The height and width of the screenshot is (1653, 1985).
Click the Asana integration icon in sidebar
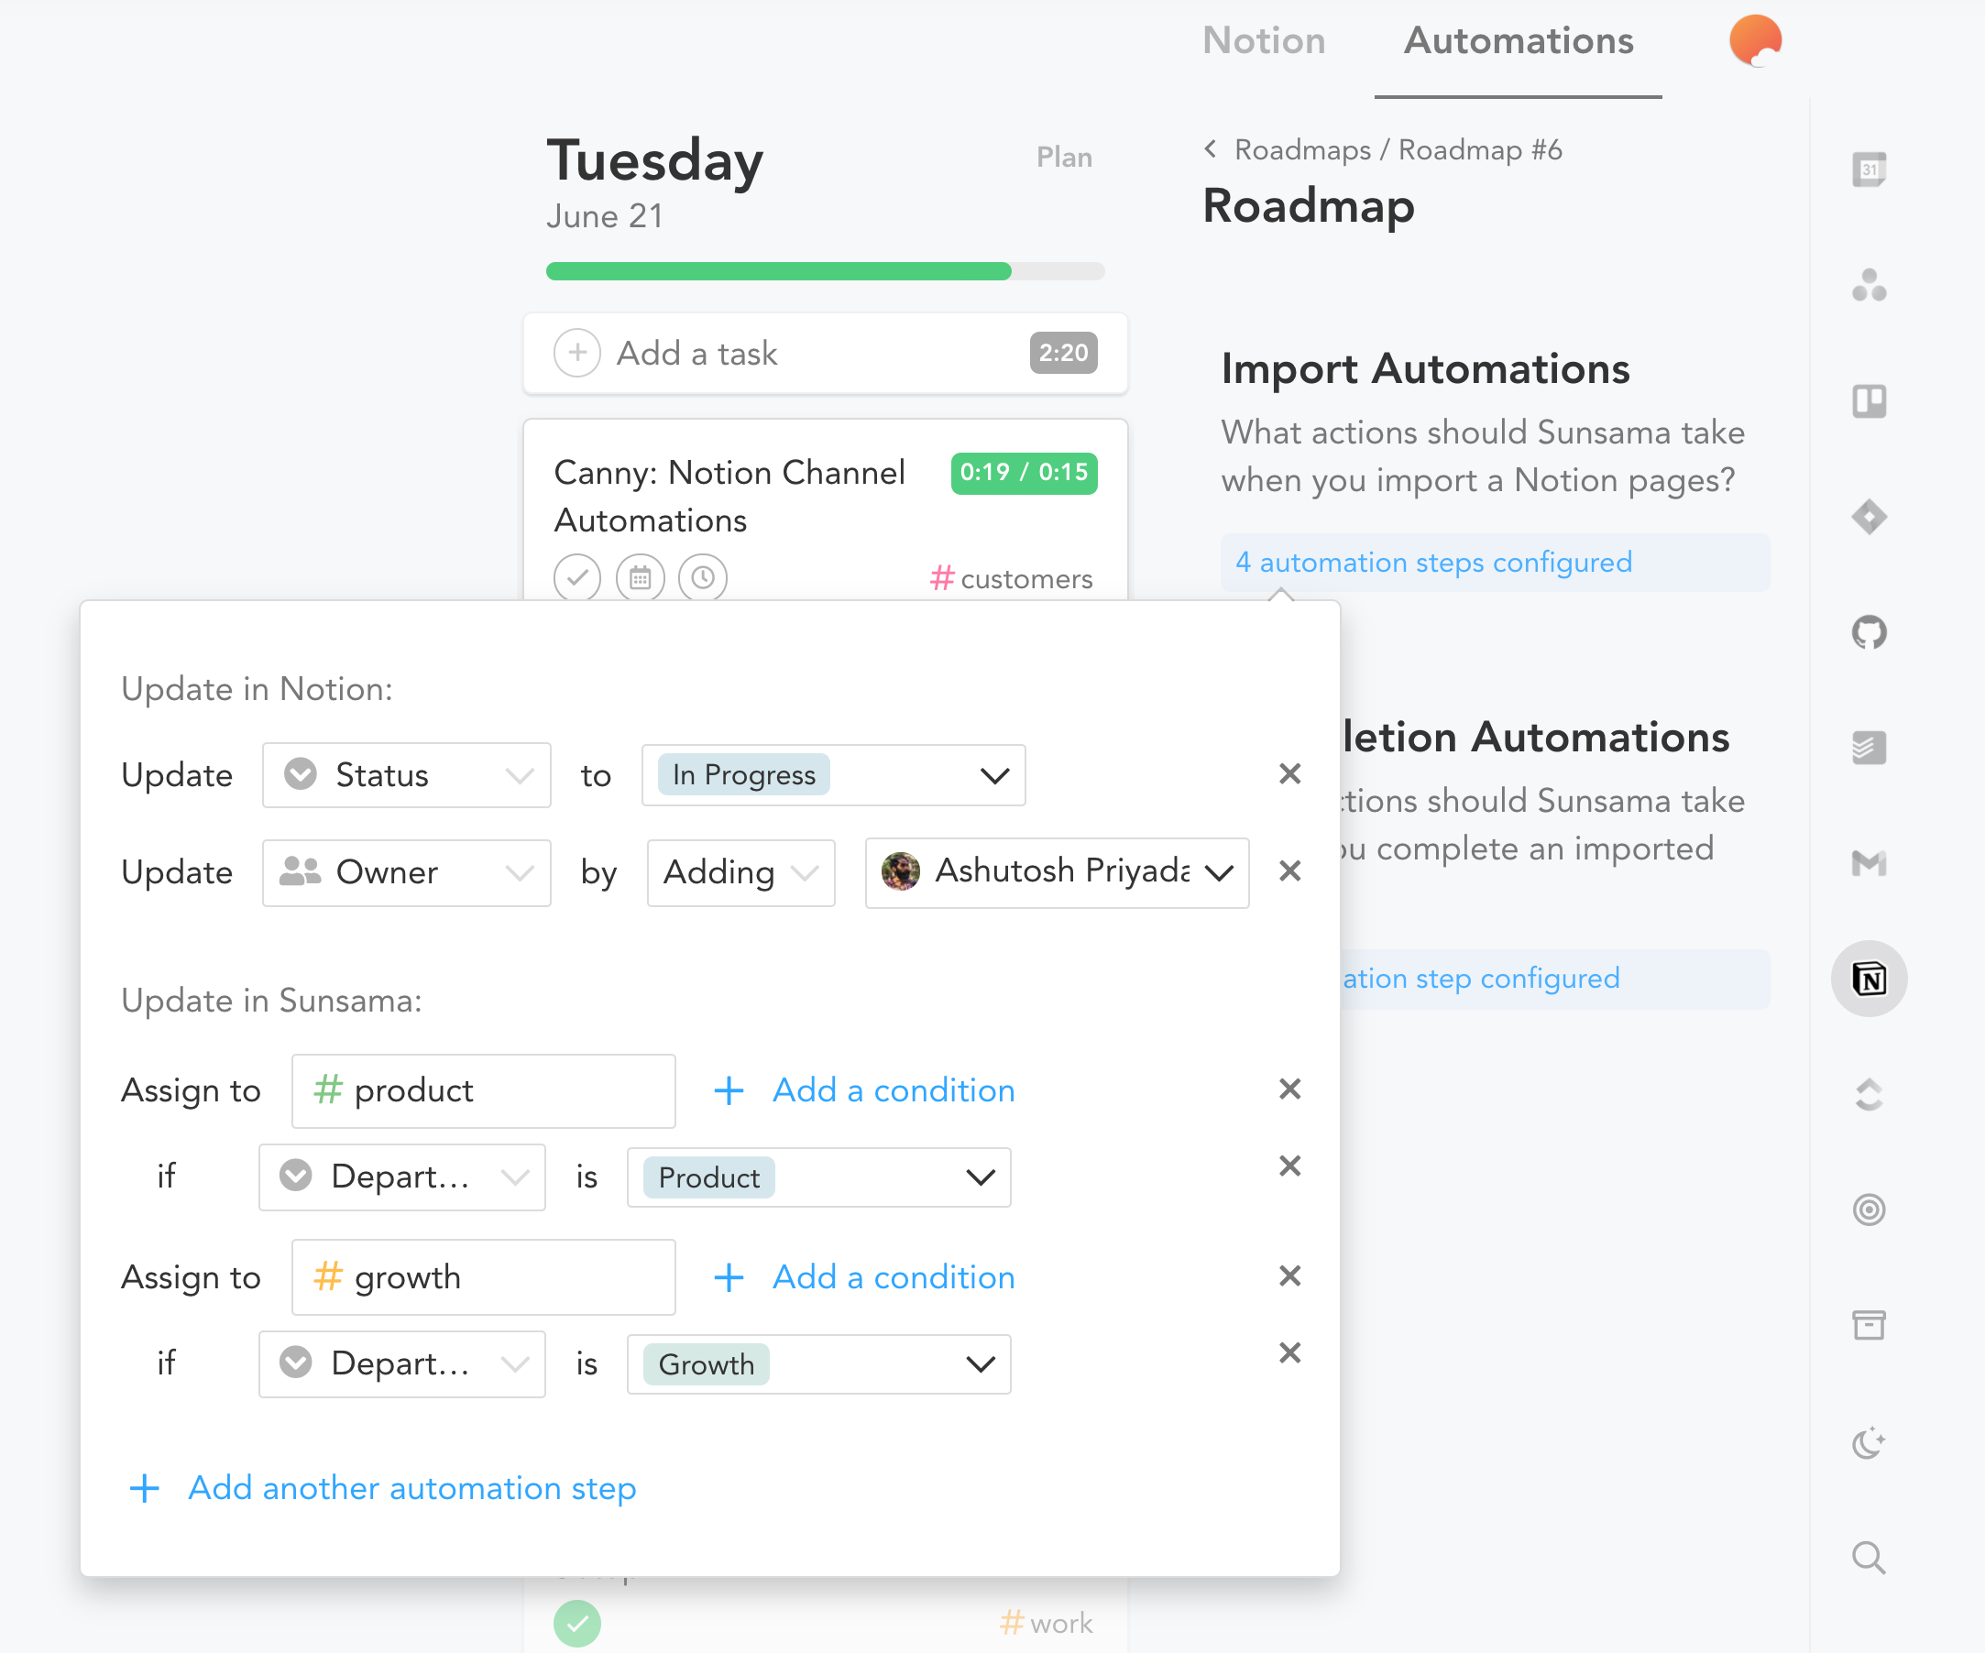point(1873,283)
